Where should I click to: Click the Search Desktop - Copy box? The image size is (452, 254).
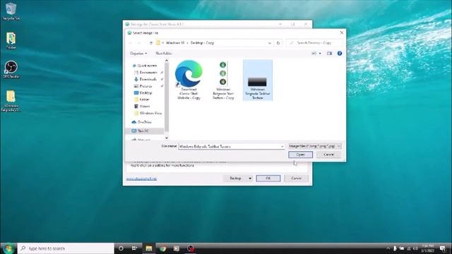click(x=315, y=42)
